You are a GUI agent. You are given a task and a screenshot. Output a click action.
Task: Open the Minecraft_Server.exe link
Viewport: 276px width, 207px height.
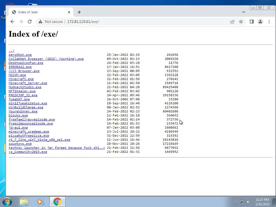(28, 83)
